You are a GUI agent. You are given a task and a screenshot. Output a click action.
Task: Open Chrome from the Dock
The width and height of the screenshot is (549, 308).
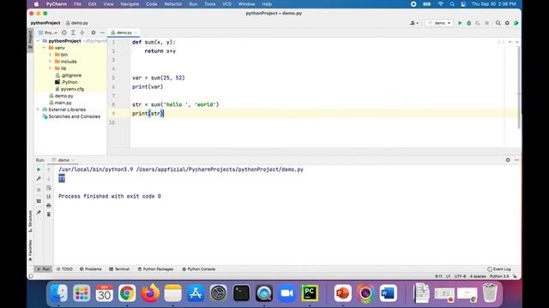tap(127, 293)
